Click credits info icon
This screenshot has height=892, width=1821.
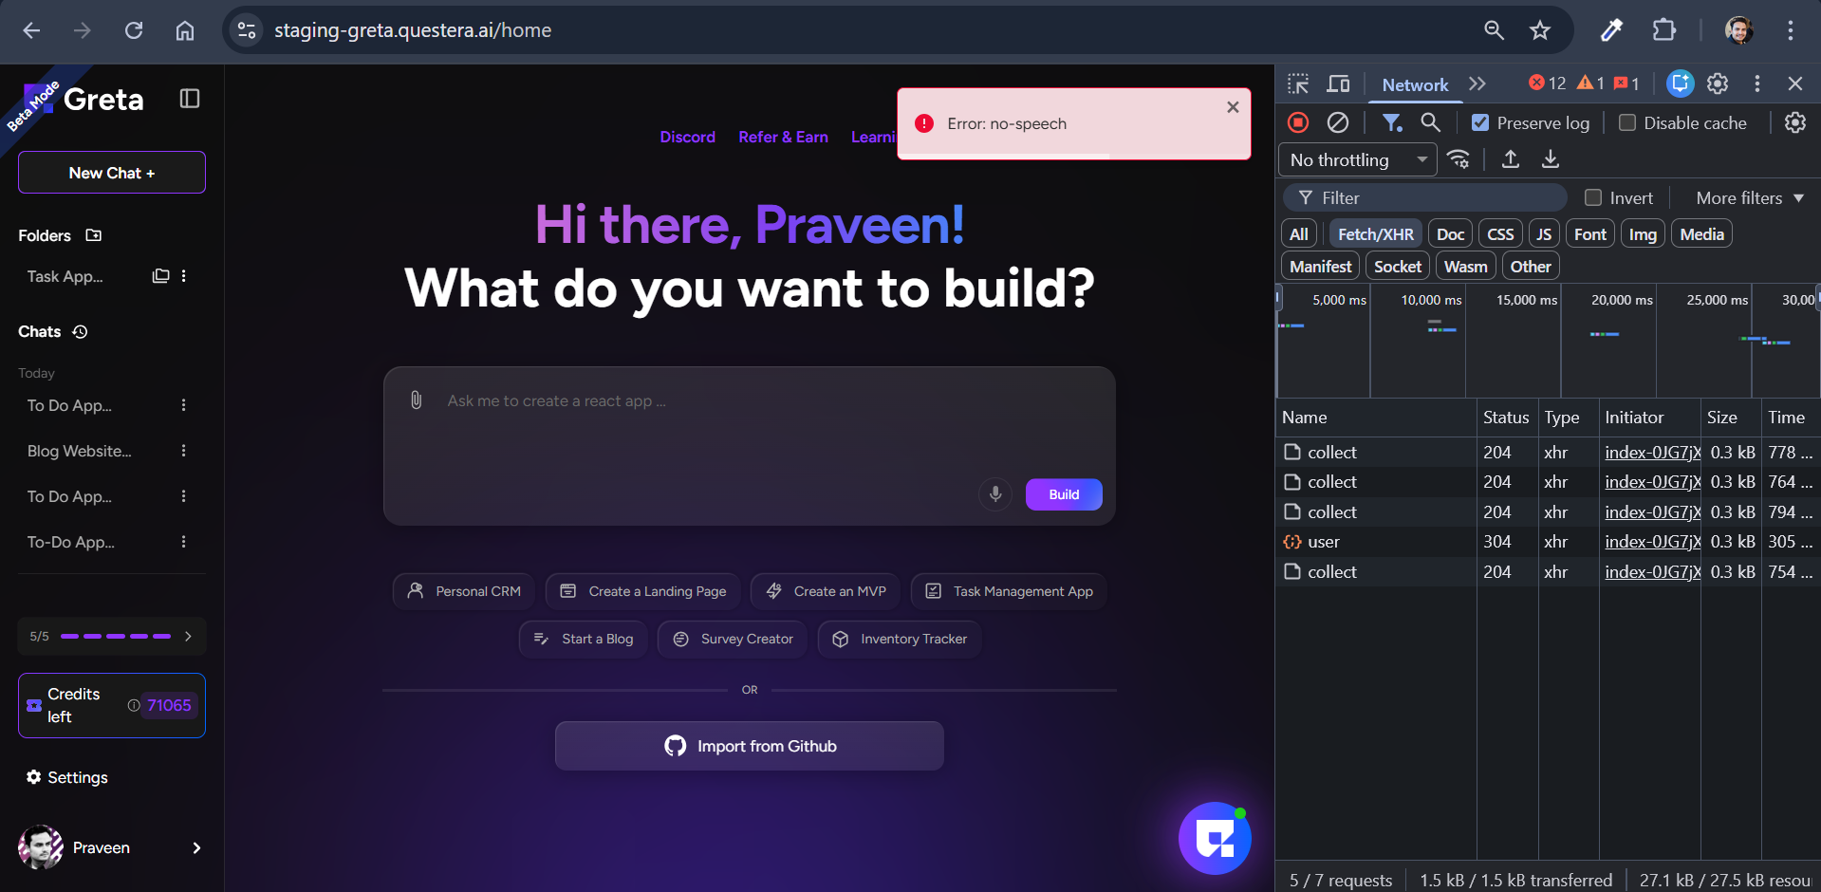134,705
